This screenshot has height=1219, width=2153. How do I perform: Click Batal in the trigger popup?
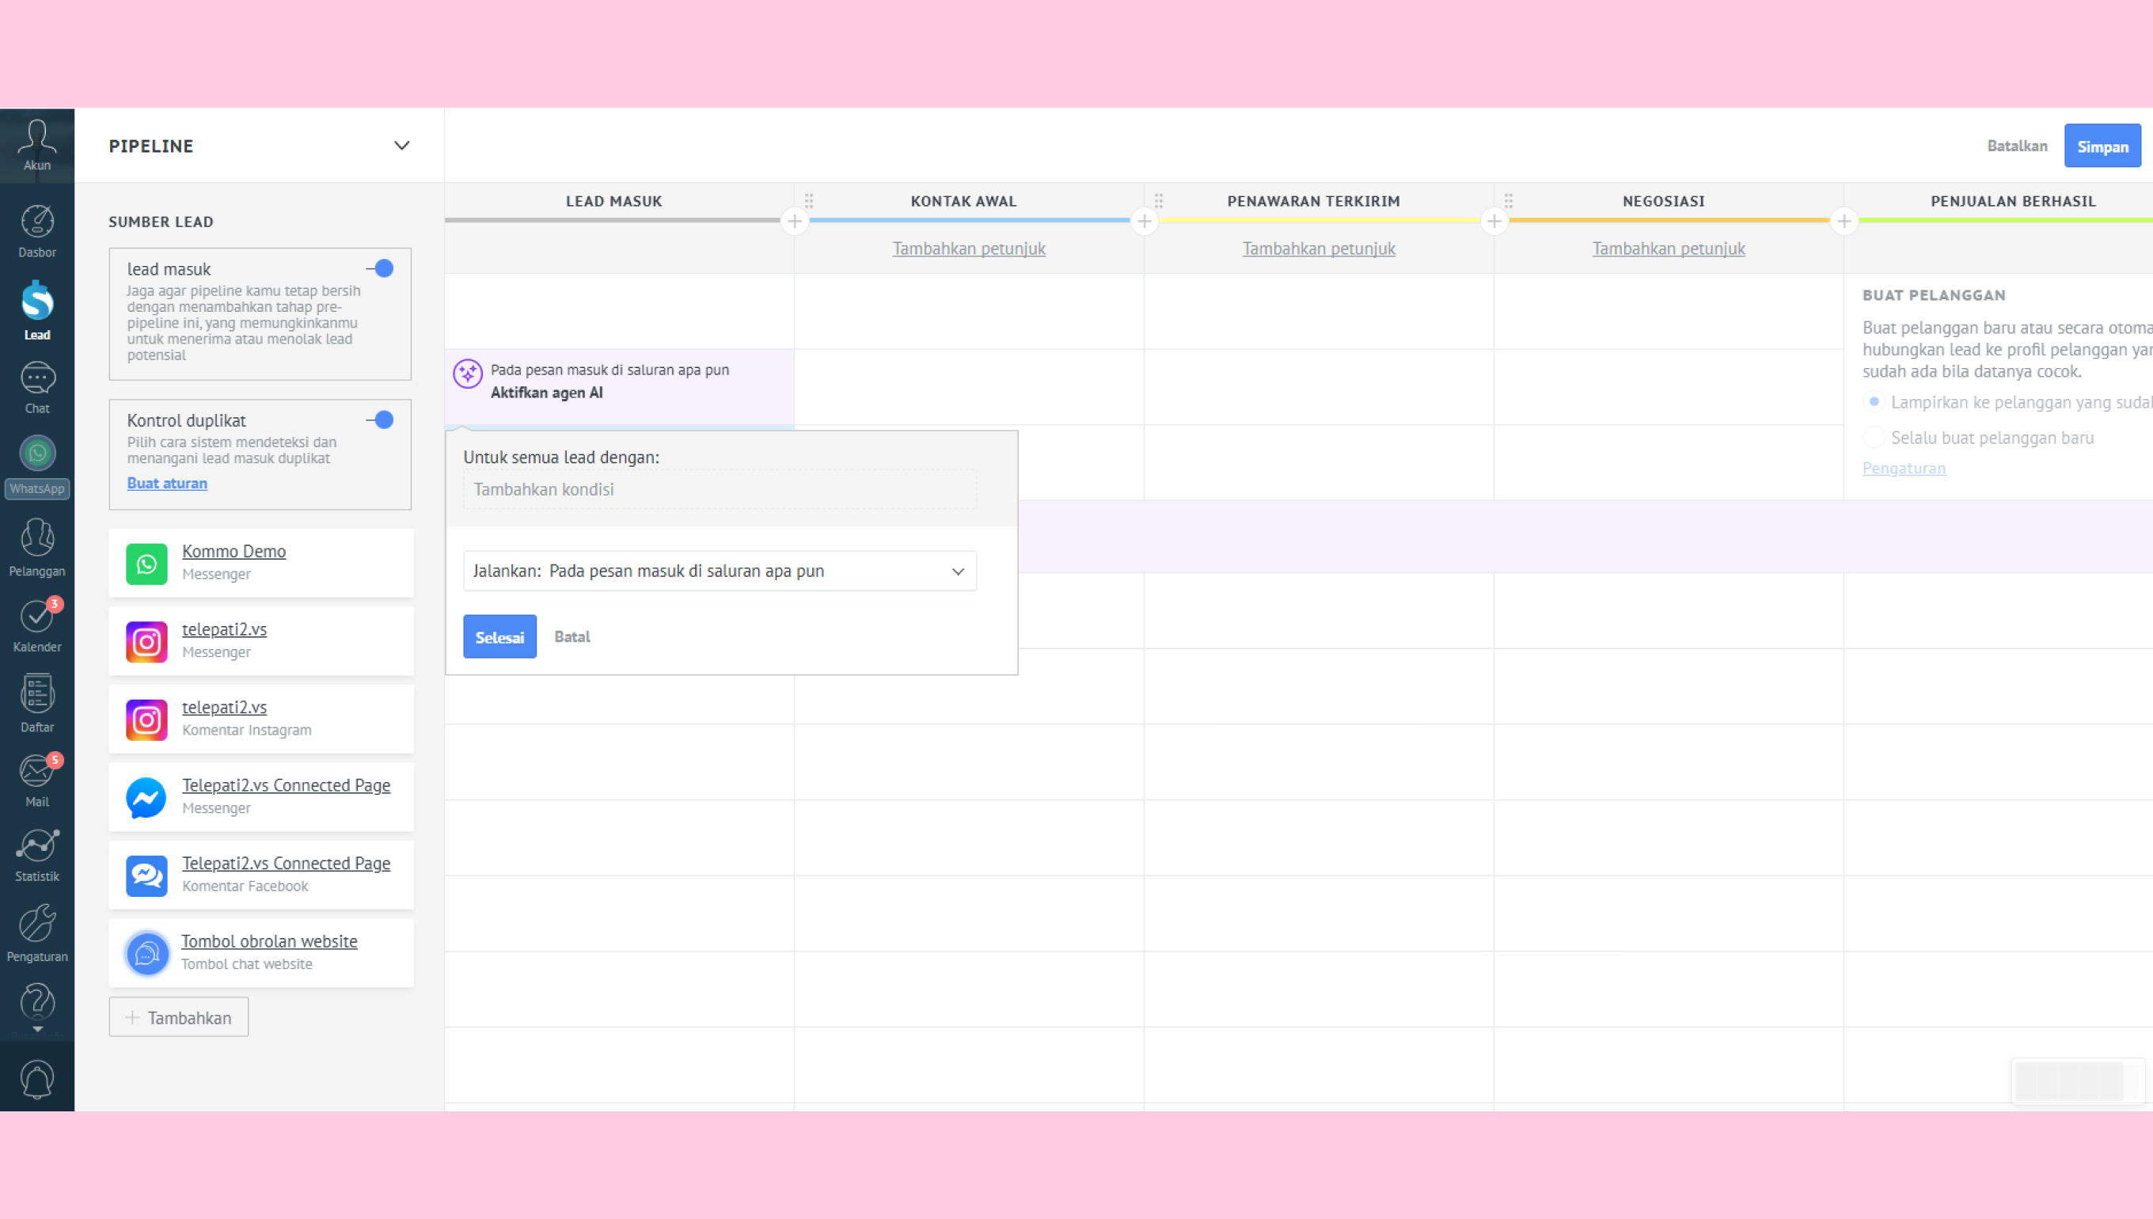tap(571, 637)
